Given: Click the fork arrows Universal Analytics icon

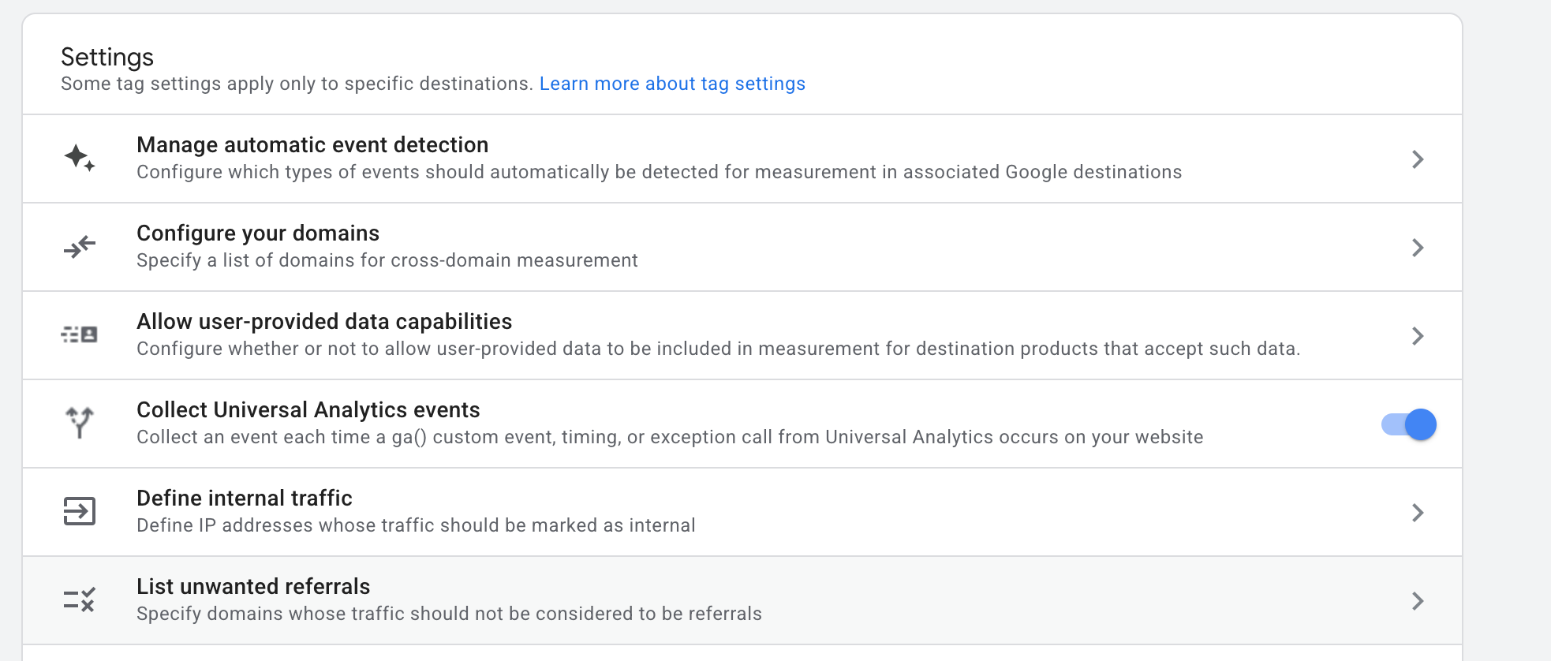Looking at the screenshot, I should pos(79,423).
